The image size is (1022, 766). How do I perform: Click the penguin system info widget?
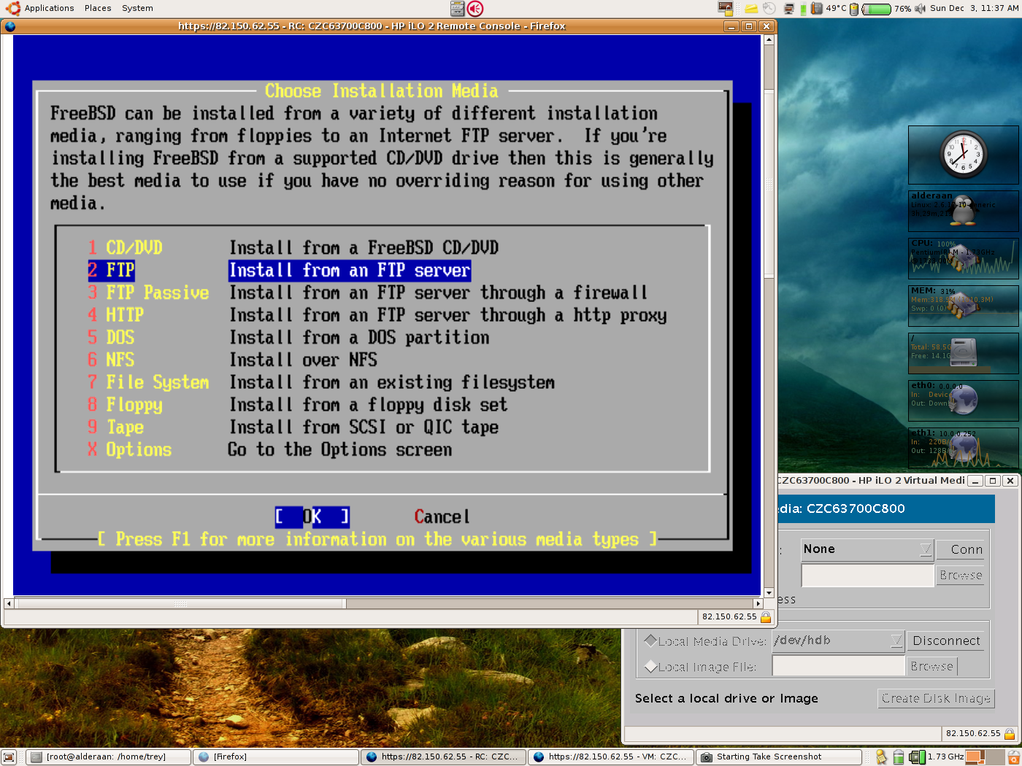(963, 211)
